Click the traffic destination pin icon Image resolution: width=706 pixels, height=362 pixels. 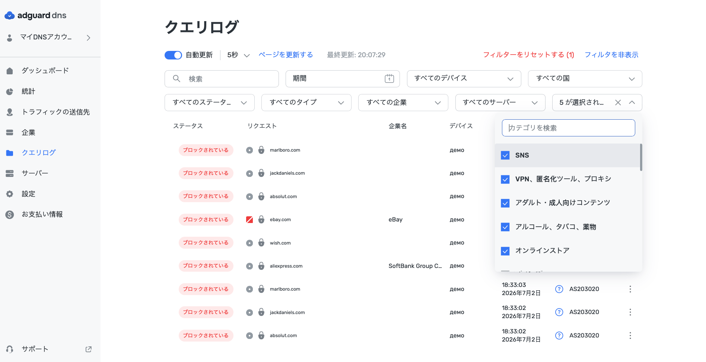[x=10, y=112]
